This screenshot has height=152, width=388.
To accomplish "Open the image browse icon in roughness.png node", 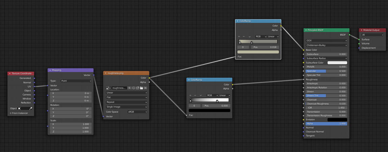I will click(x=108, y=88).
